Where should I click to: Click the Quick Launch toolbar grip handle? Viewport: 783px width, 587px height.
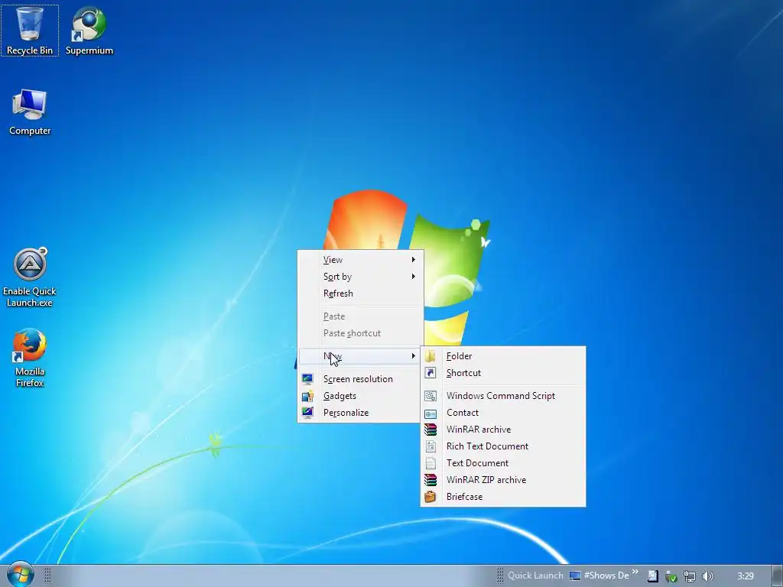click(500, 576)
